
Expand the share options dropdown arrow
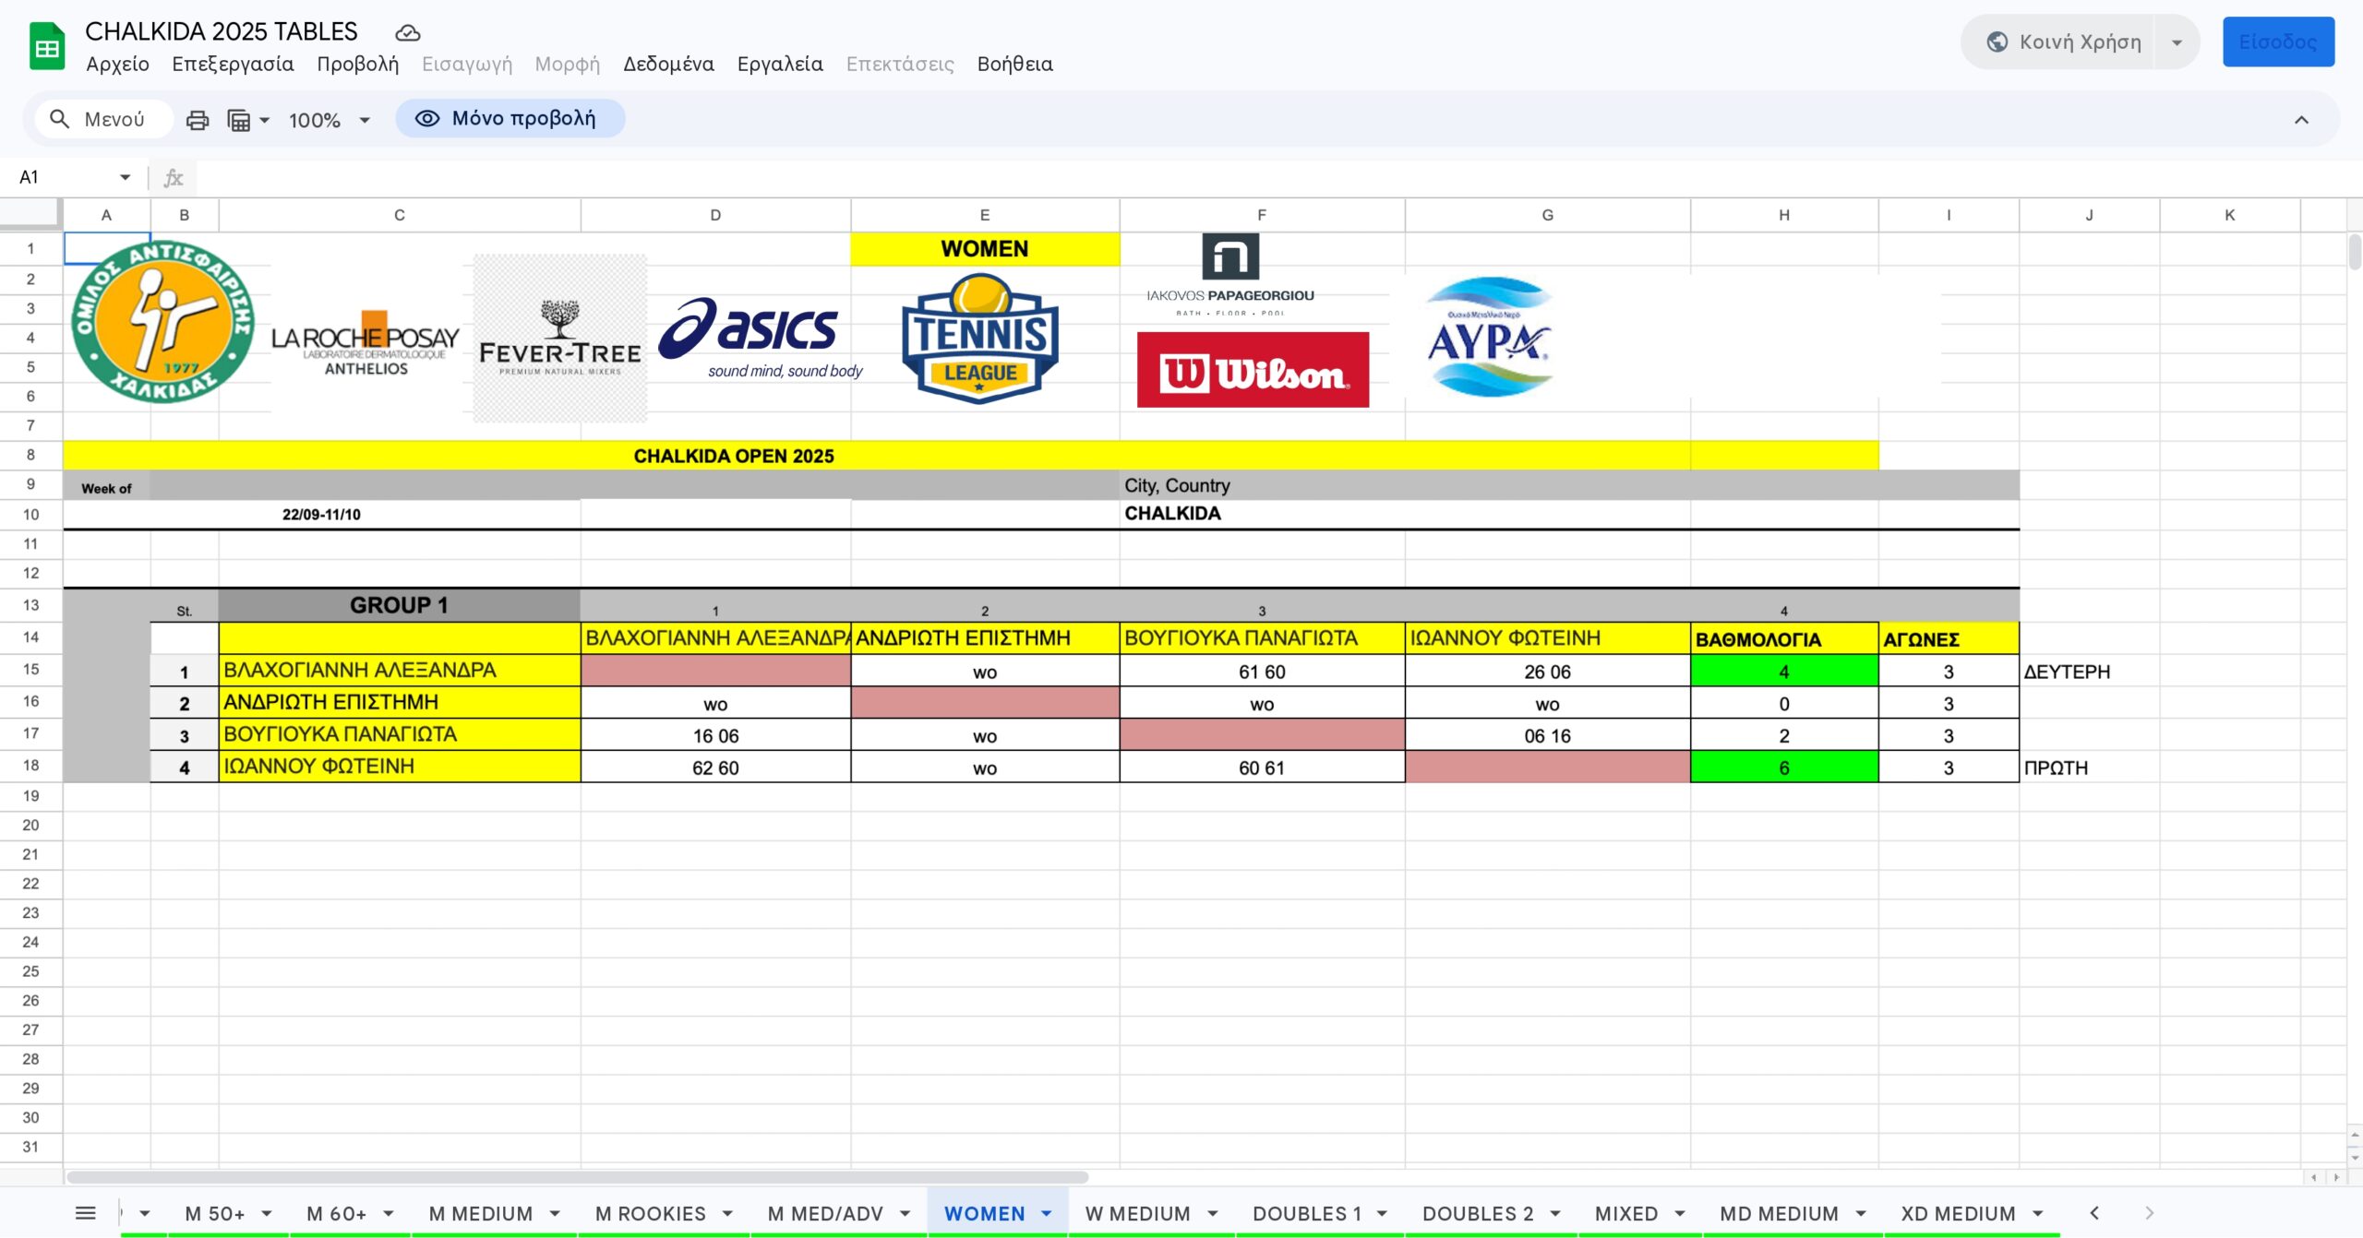pyautogui.click(x=2177, y=42)
